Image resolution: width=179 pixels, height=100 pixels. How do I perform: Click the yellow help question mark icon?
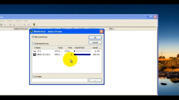click(34, 25)
